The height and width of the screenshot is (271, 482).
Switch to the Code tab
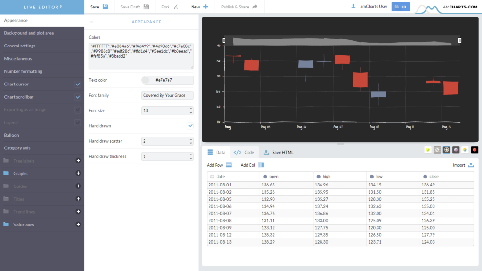pos(244,152)
